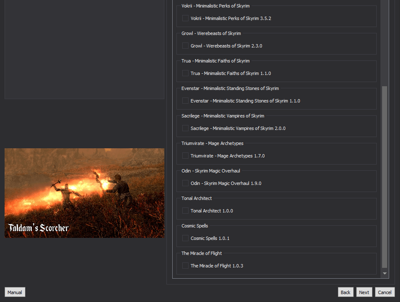Toggle Evenstar - Minimalistic Standing Stones 1.1.0 checkbox
The image size is (400, 302).
click(185, 101)
